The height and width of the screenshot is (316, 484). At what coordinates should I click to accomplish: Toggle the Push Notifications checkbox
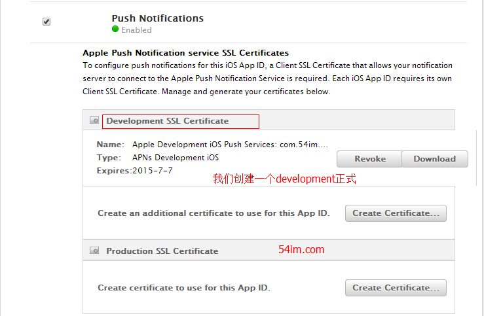[47, 22]
